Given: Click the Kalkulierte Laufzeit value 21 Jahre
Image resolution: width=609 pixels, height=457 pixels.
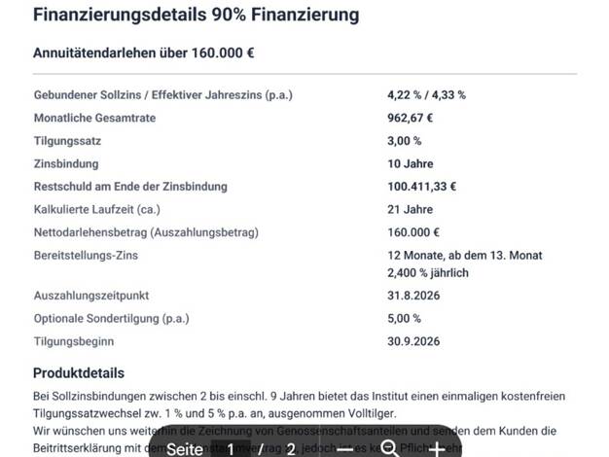Looking at the screenshot, I should click(x=411, y=210).
